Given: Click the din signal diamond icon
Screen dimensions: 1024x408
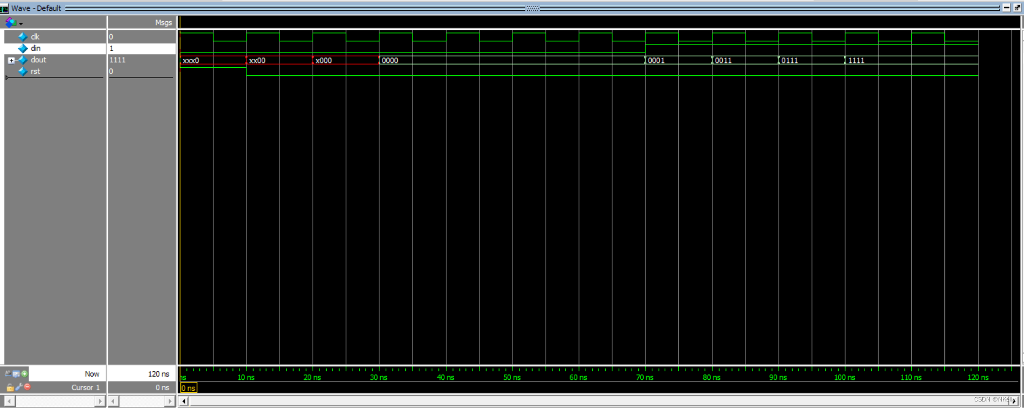Looking at the screenshot, I should pos(23,48).
